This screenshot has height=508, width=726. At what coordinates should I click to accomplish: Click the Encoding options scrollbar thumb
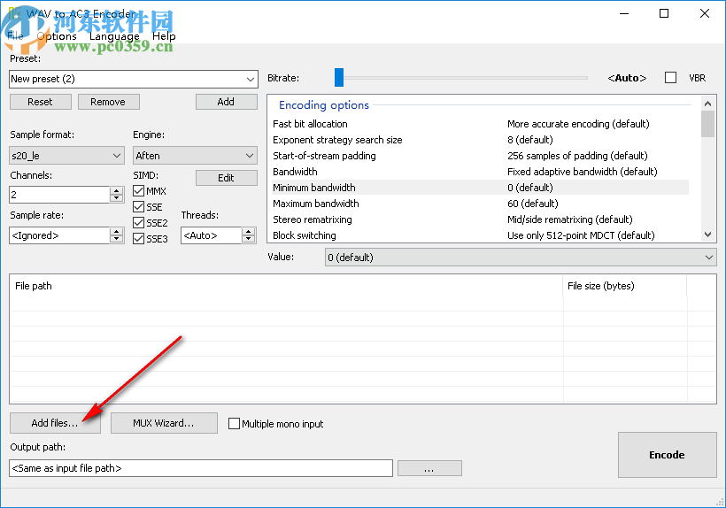pyautogui.click(x=707, y=124)
